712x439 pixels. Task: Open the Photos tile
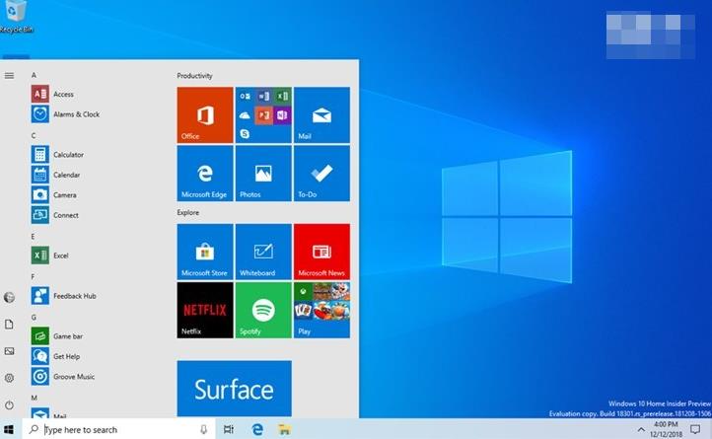point(263,174)
